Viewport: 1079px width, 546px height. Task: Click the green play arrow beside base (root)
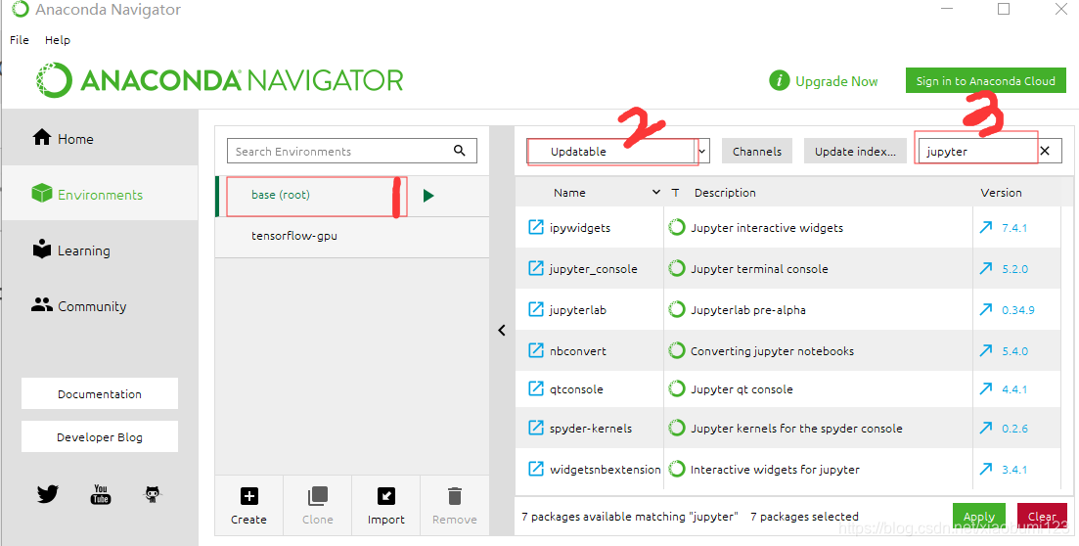click(428, 196)
